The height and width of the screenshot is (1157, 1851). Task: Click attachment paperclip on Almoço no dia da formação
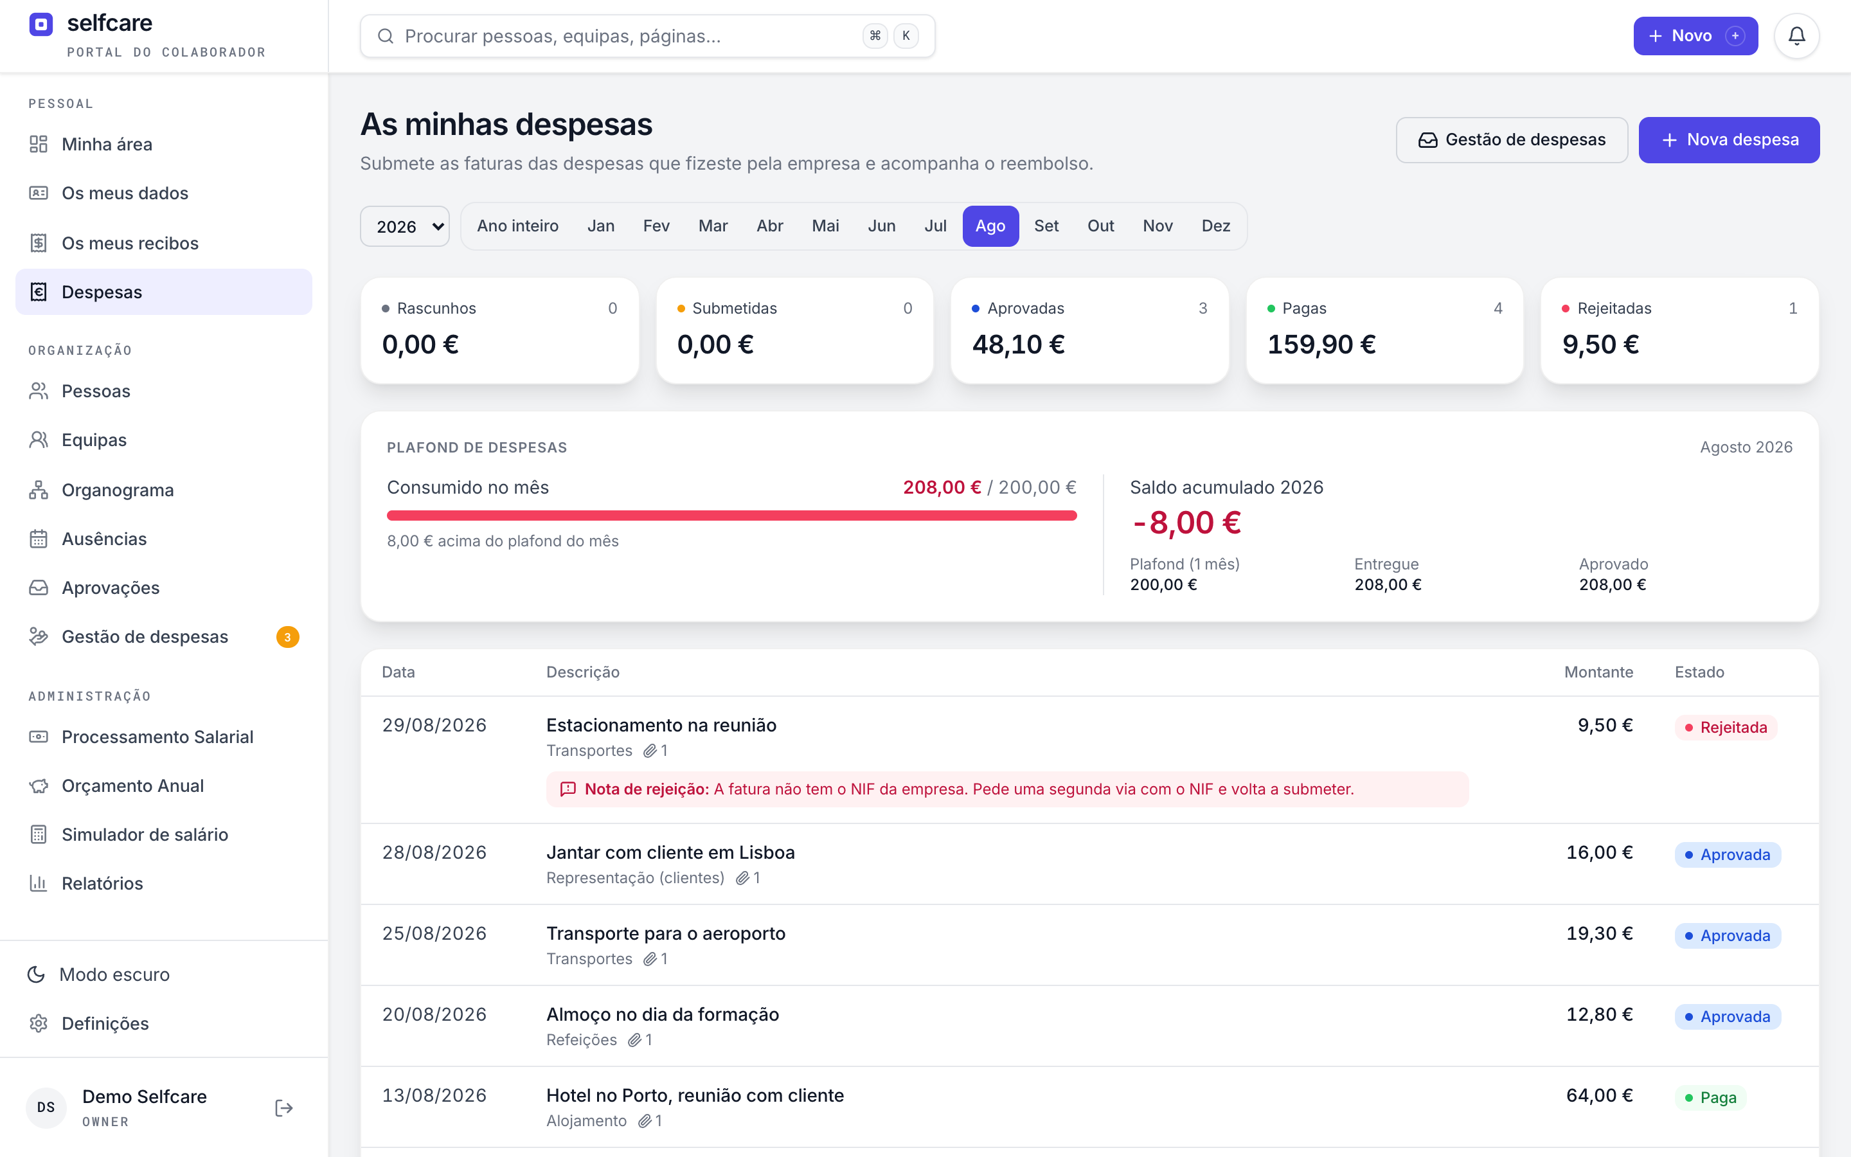[634, 1040]
